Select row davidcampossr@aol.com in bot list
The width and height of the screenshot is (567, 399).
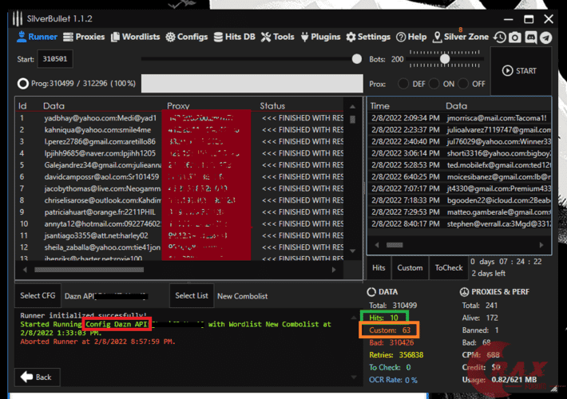click(180, 176)
